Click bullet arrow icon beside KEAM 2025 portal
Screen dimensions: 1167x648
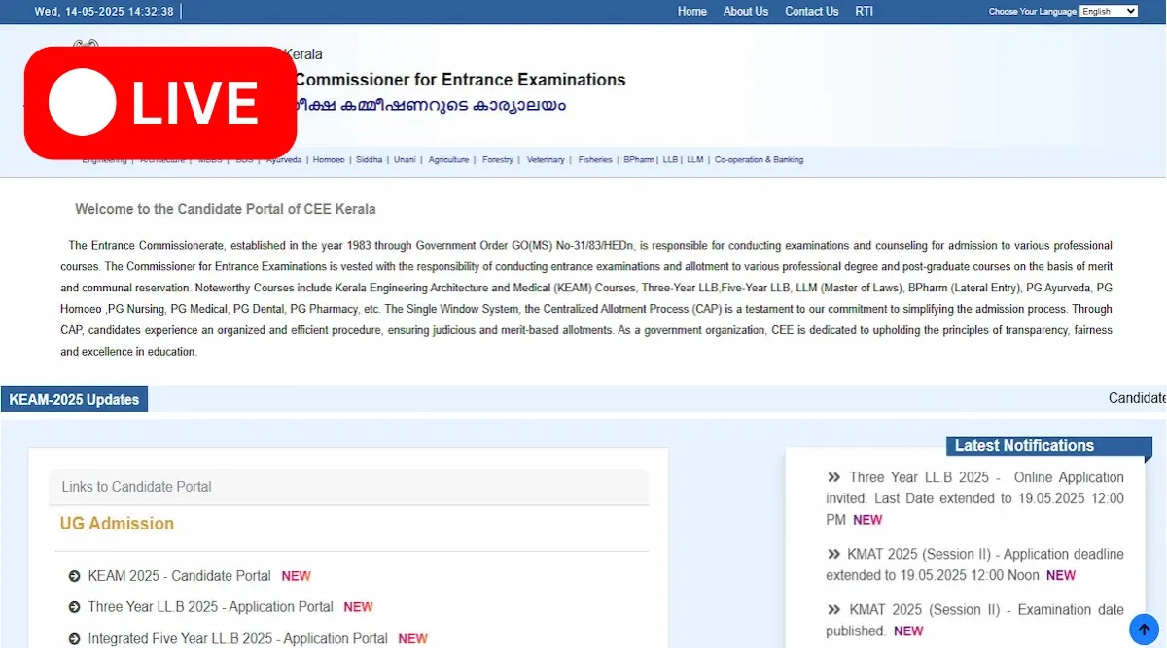(x=75, y=576)
